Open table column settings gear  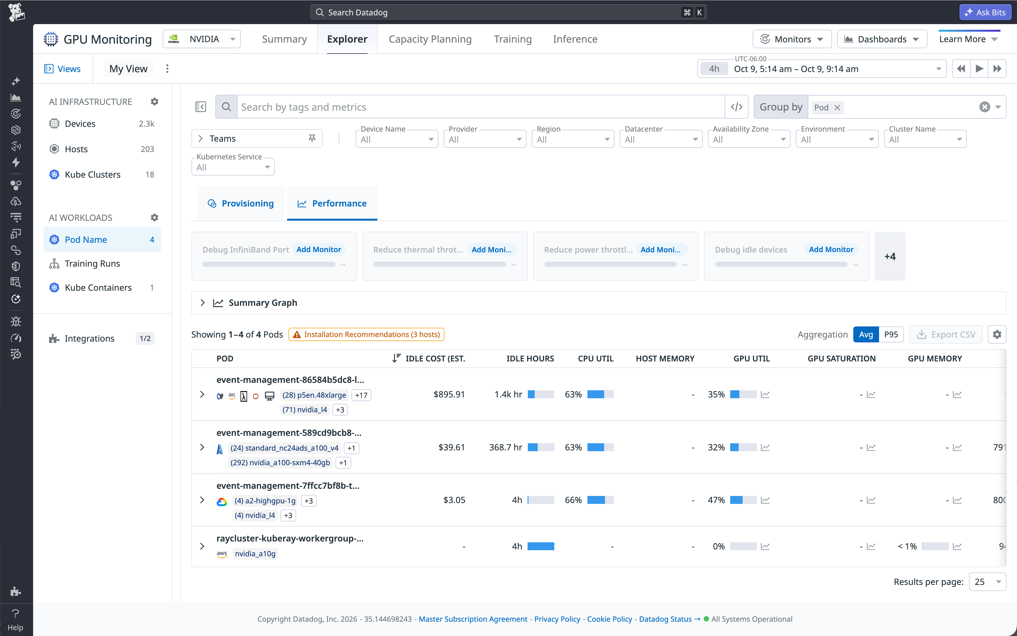point(997,334)
